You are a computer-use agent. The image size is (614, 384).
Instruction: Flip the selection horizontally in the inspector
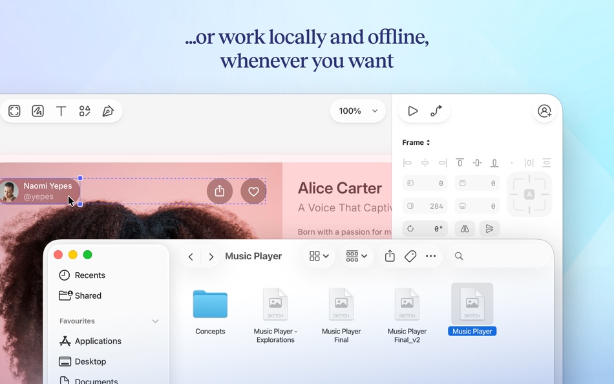coord(464,228)
